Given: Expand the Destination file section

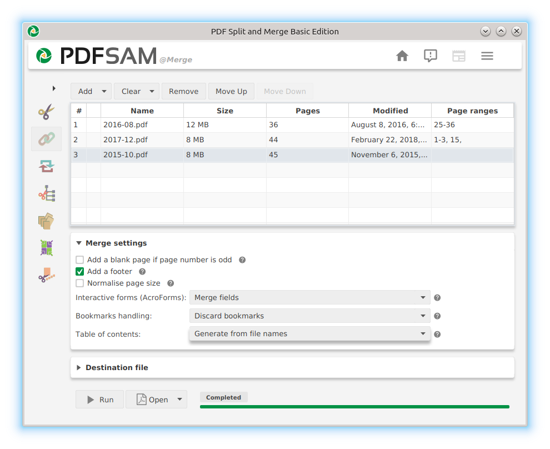Looking at the screenshot, I should click(79, 368).
